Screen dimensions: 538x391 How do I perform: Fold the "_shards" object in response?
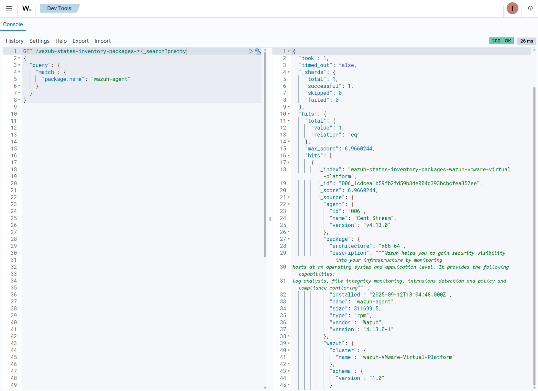click(x=289, y=72)
